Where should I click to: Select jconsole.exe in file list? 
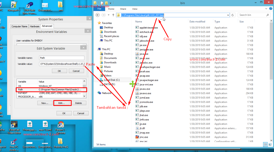point(146,102)
